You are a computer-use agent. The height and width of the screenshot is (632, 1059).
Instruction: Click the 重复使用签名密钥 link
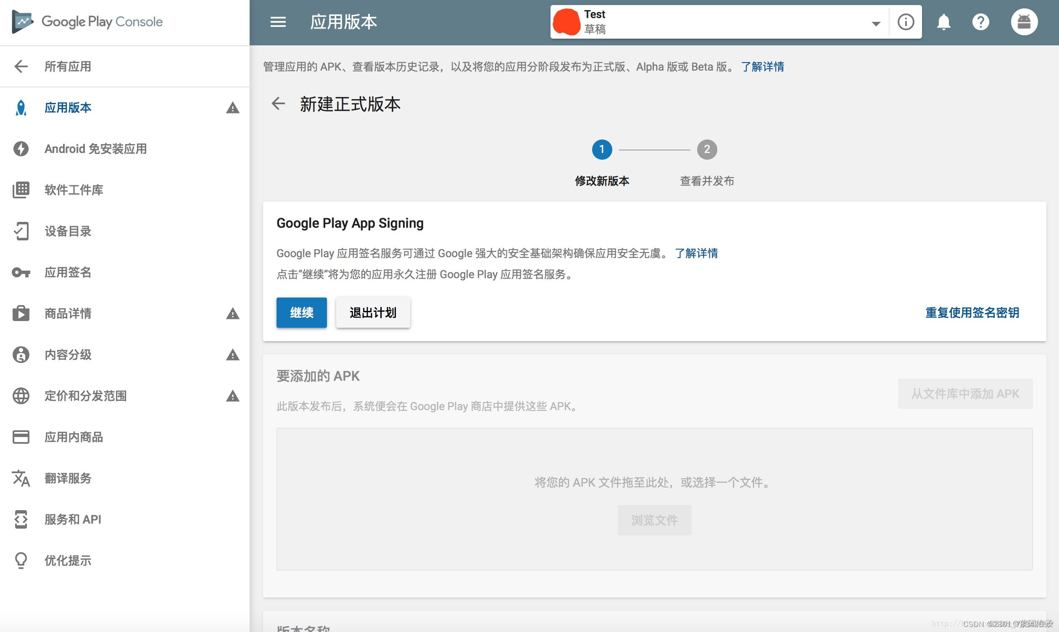click(x=971, y=311)
